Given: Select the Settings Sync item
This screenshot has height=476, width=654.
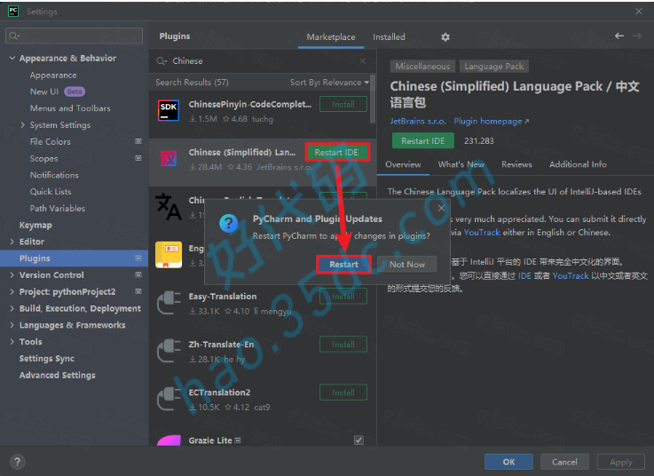Looking at the screenshot, I should coord(47,358).
